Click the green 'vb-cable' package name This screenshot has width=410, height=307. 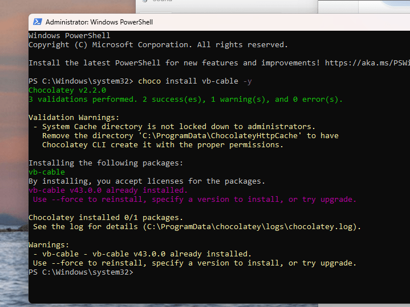pos(47,172)
